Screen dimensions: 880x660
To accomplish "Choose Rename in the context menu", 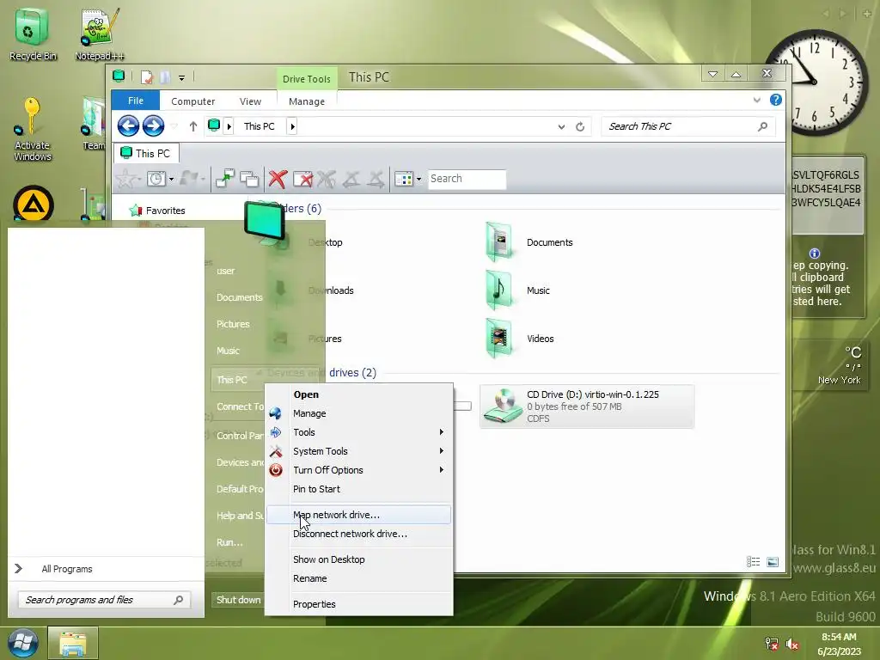I will click(x=358, y=578).
